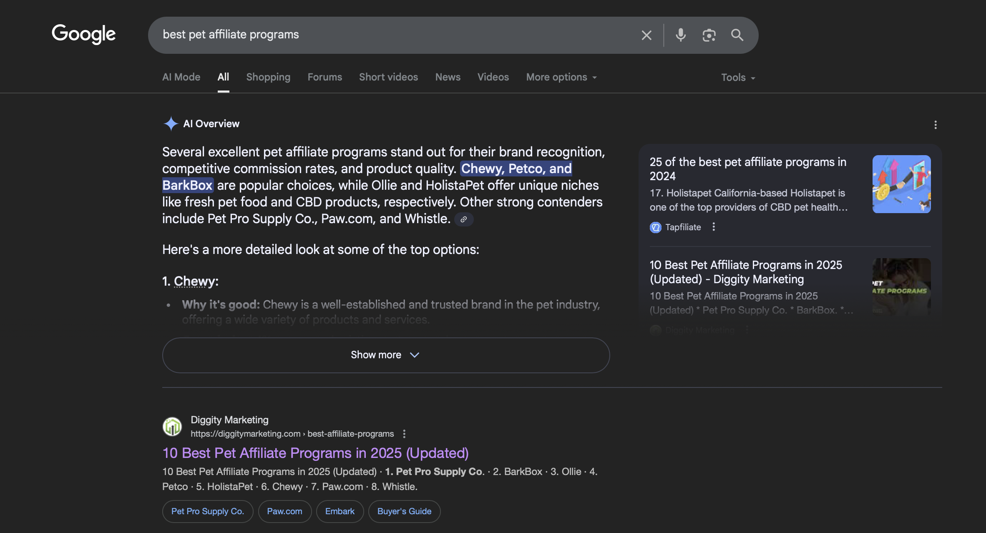The height and width of the screenshot is (533, 986).
Task: Click the Diggity Marketing site name
Action: point(229,420)
